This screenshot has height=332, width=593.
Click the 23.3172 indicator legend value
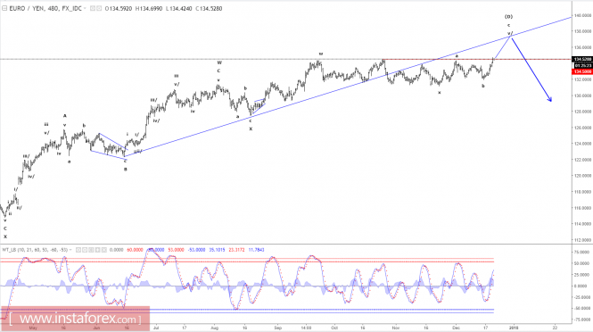coord(236,250)
